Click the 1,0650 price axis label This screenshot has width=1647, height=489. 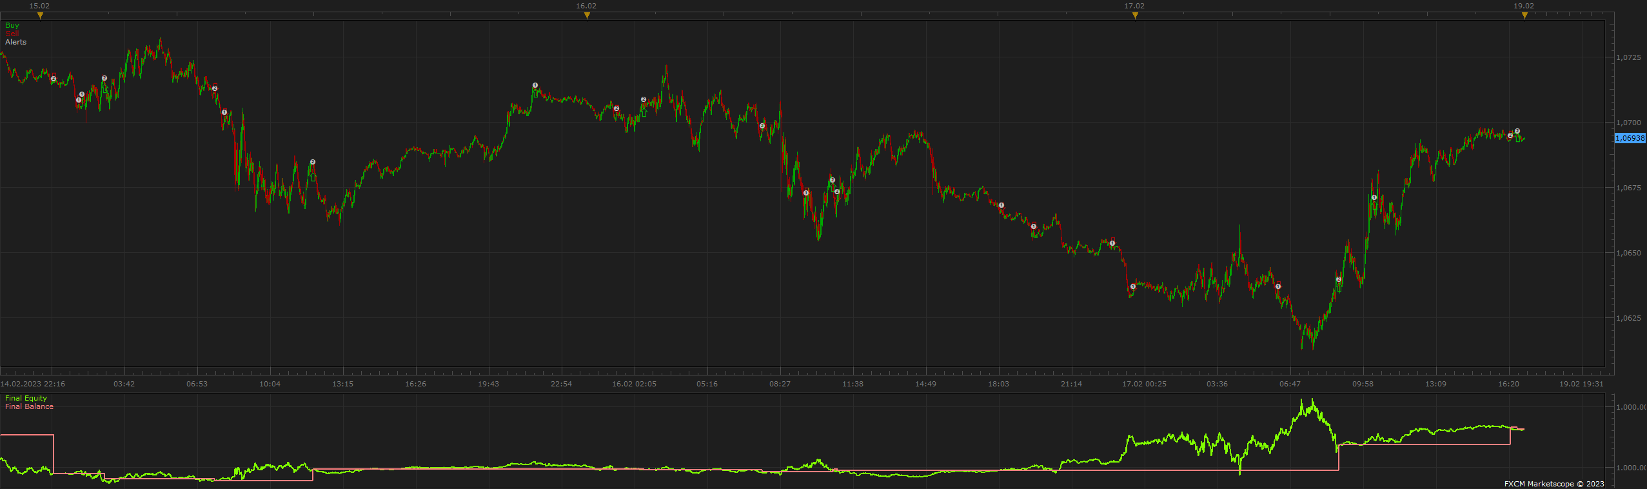tap(1628, 253)
